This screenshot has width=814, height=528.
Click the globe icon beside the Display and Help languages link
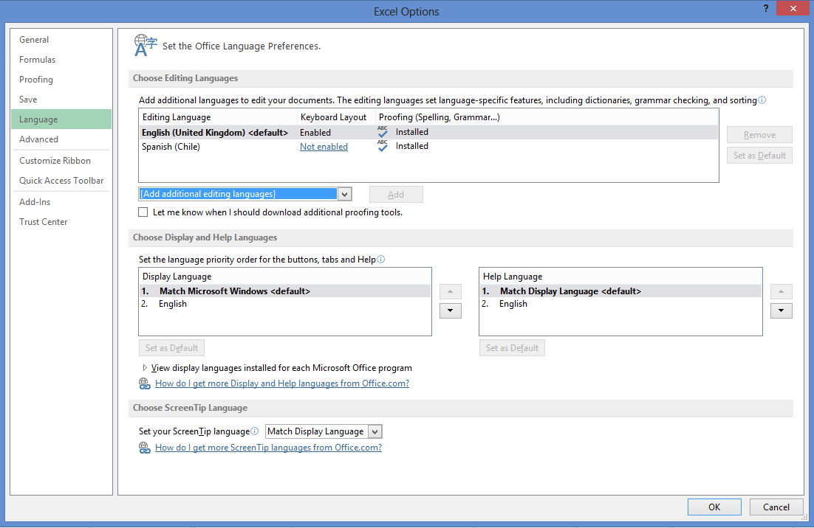[145, 383]
